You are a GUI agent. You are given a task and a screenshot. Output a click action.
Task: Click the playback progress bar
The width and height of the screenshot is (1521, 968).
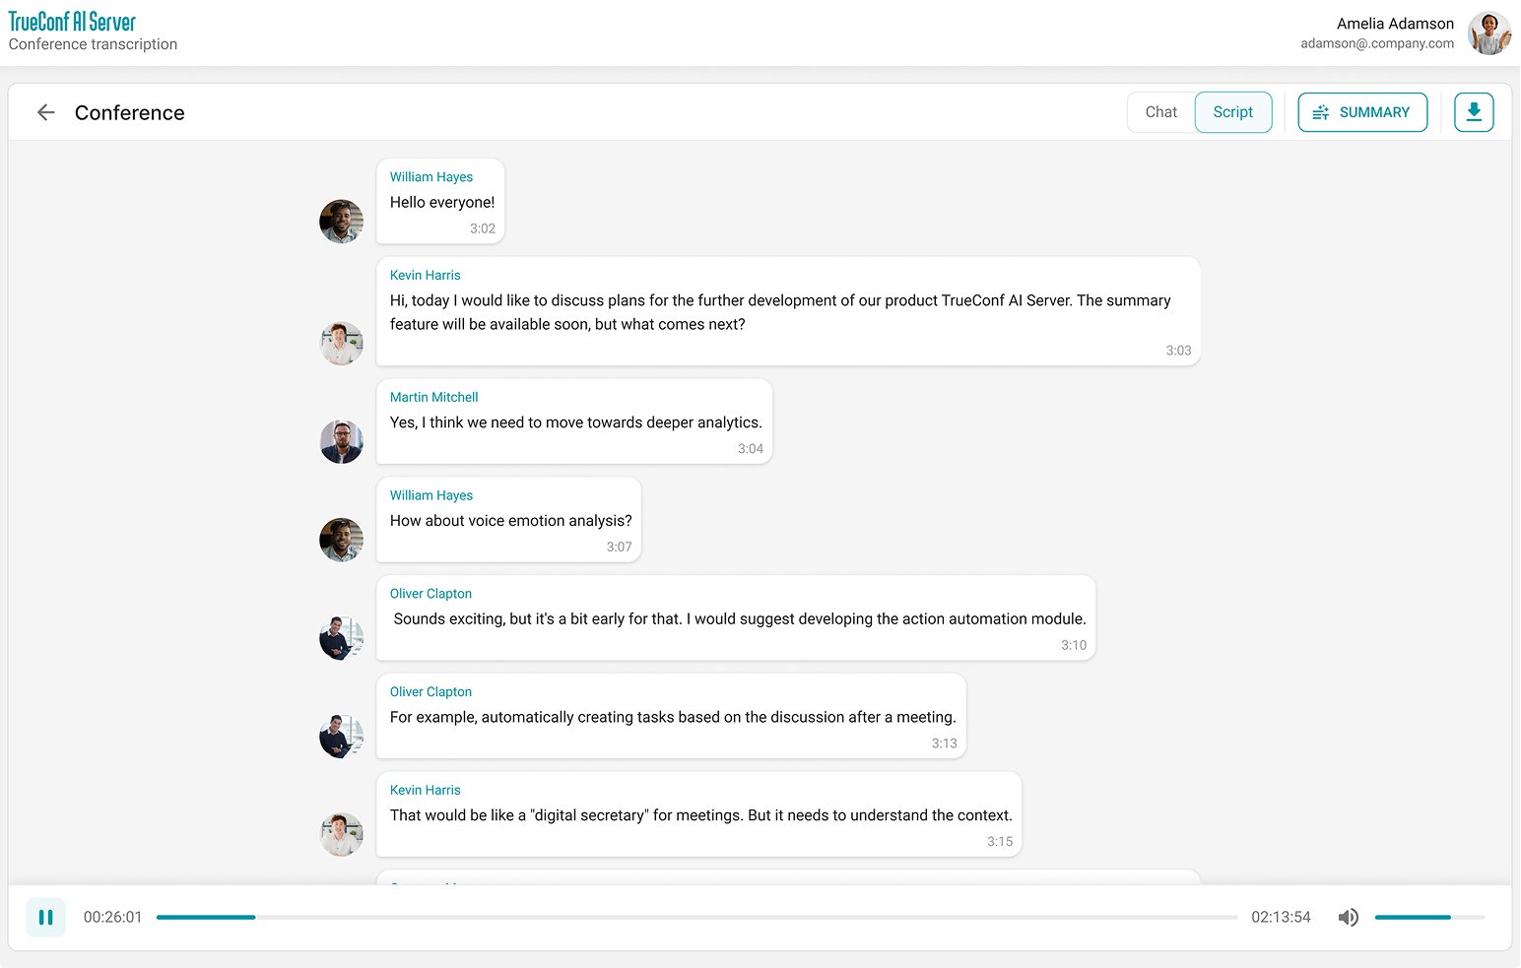pos(695,917)
